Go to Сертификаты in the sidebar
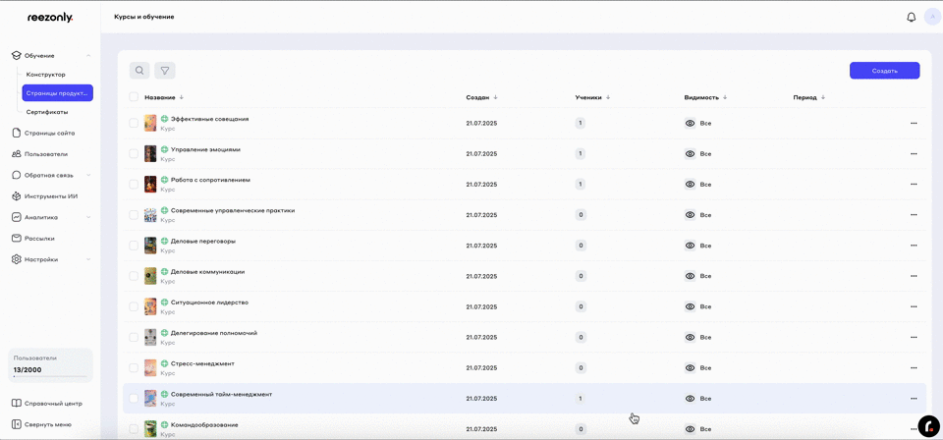The height and width of the screenshot is (440, 943). click(47, 112)
